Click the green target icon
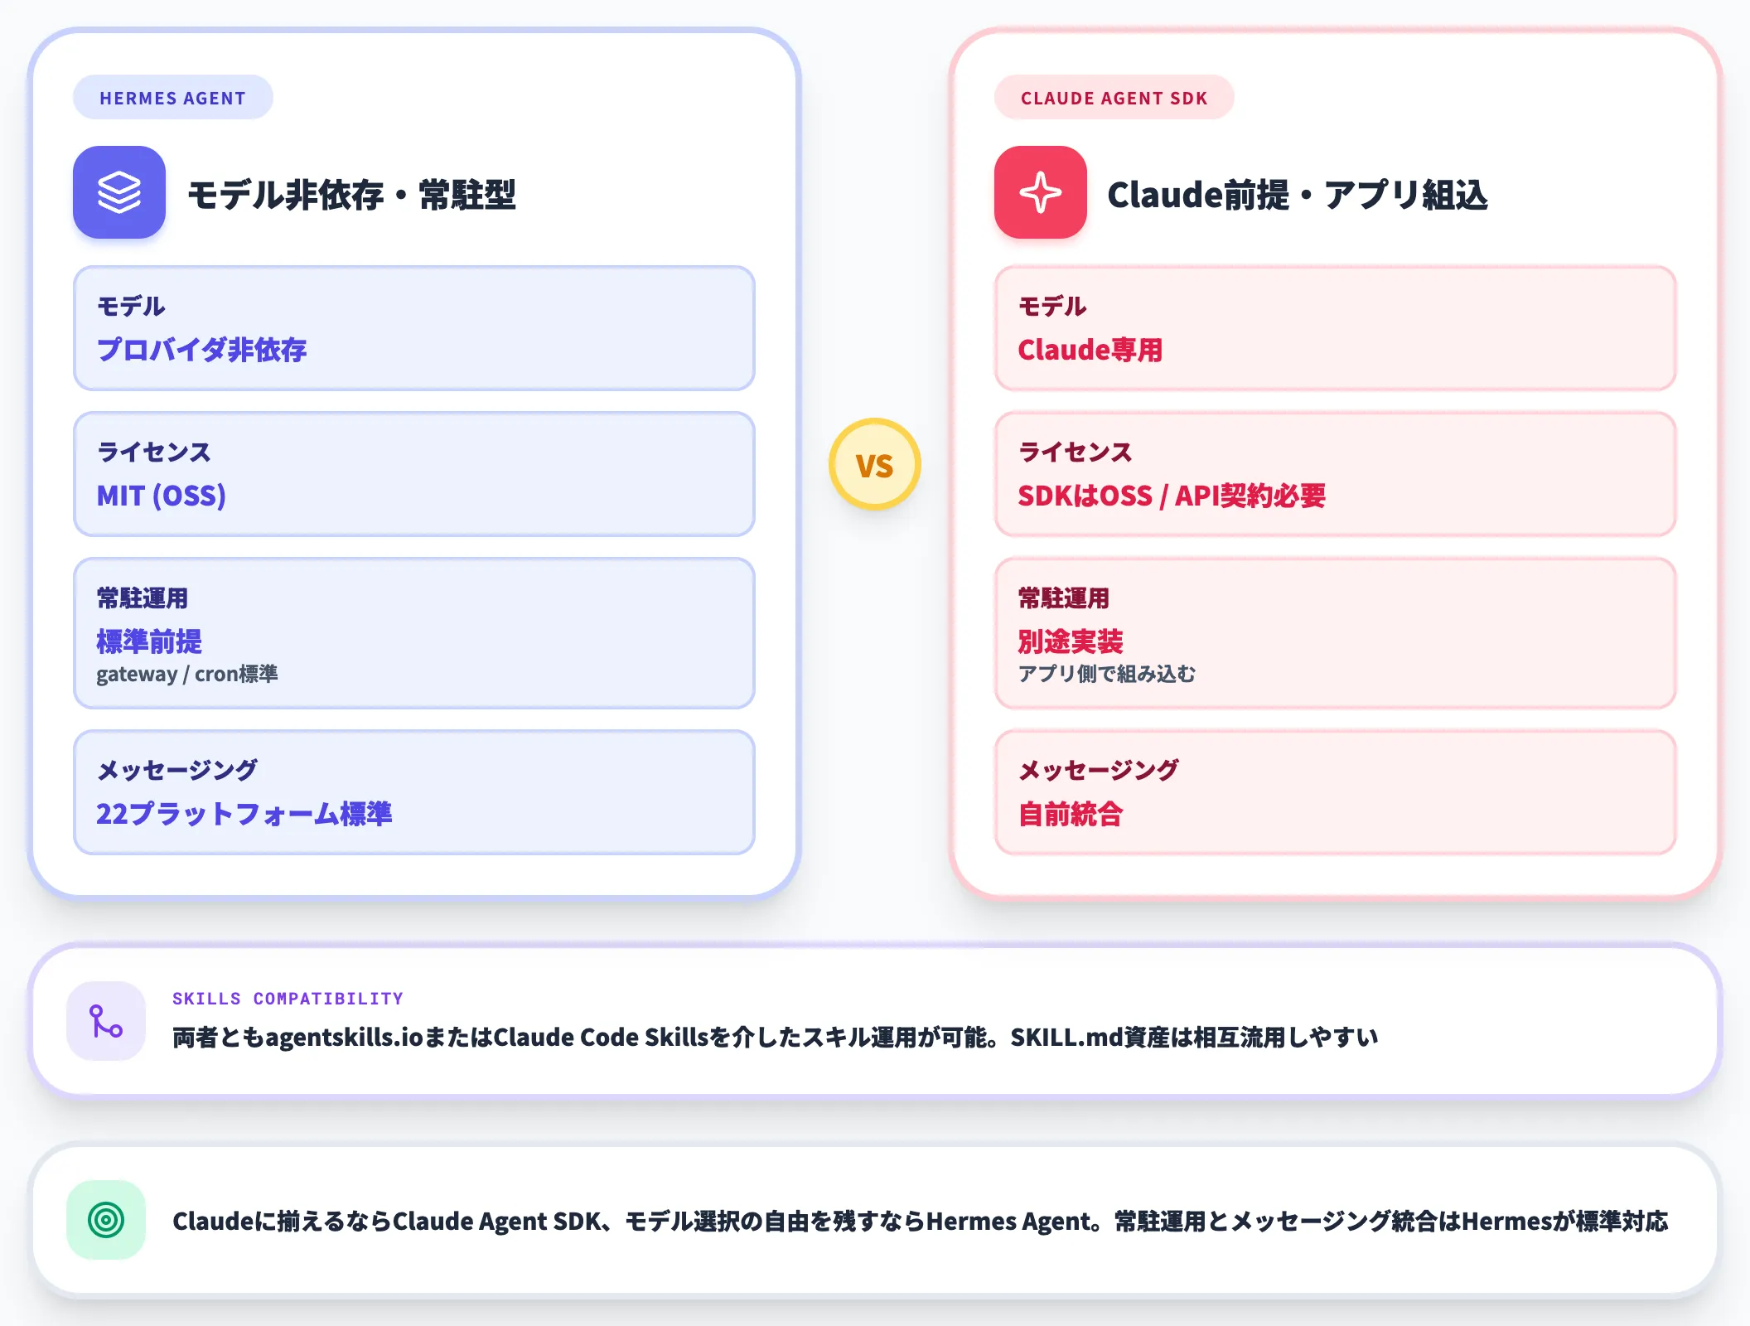Image resolution: width=1750 pixels, height=1326 pixels. click(x=106, y=1220)
